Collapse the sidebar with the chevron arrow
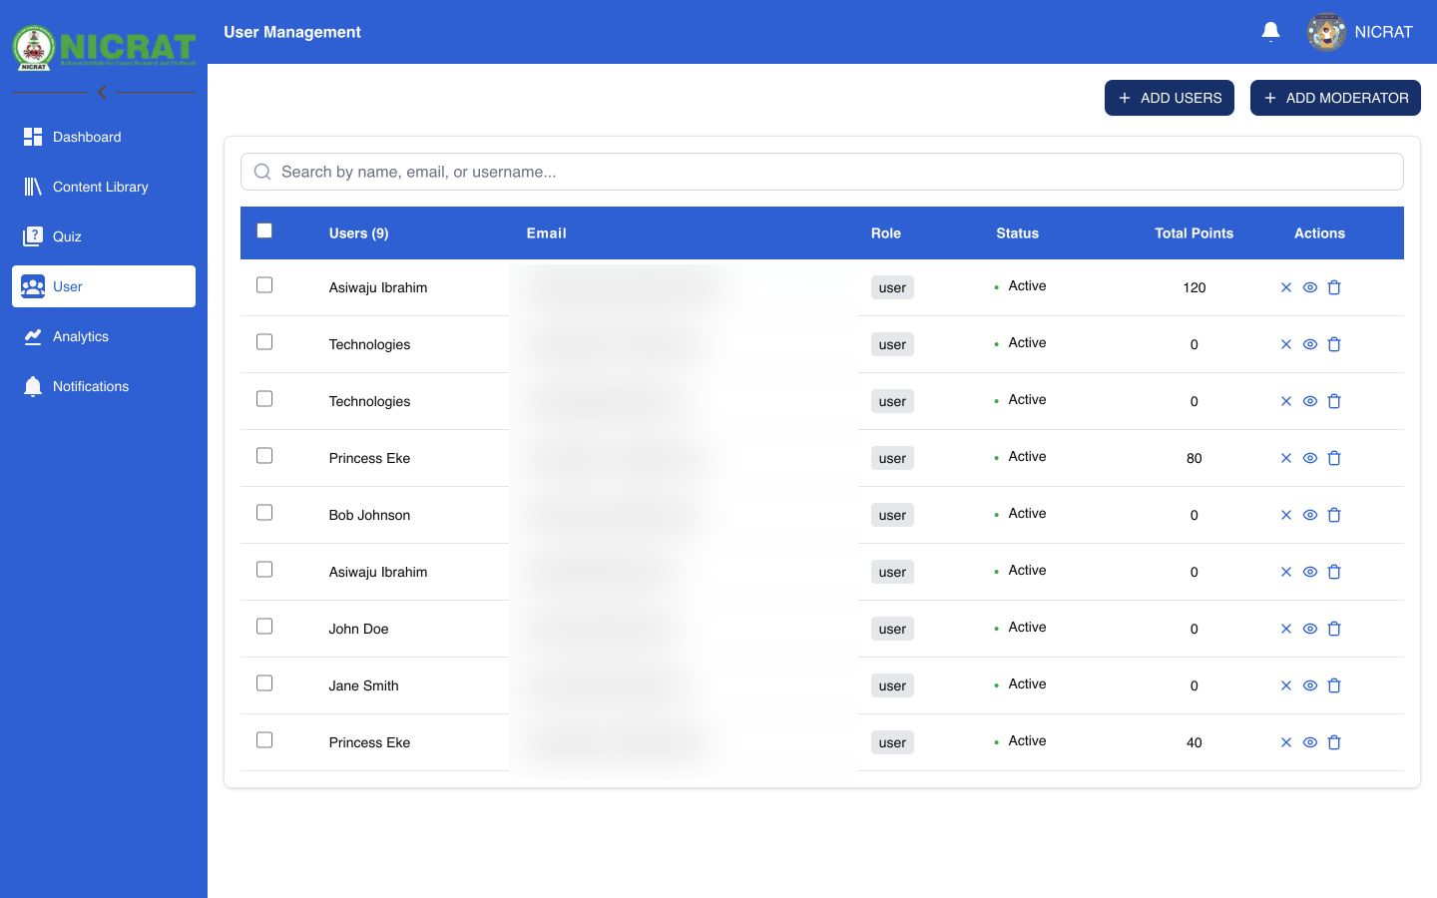Screen dimensions: 1437x898 (x=102, y=92)
